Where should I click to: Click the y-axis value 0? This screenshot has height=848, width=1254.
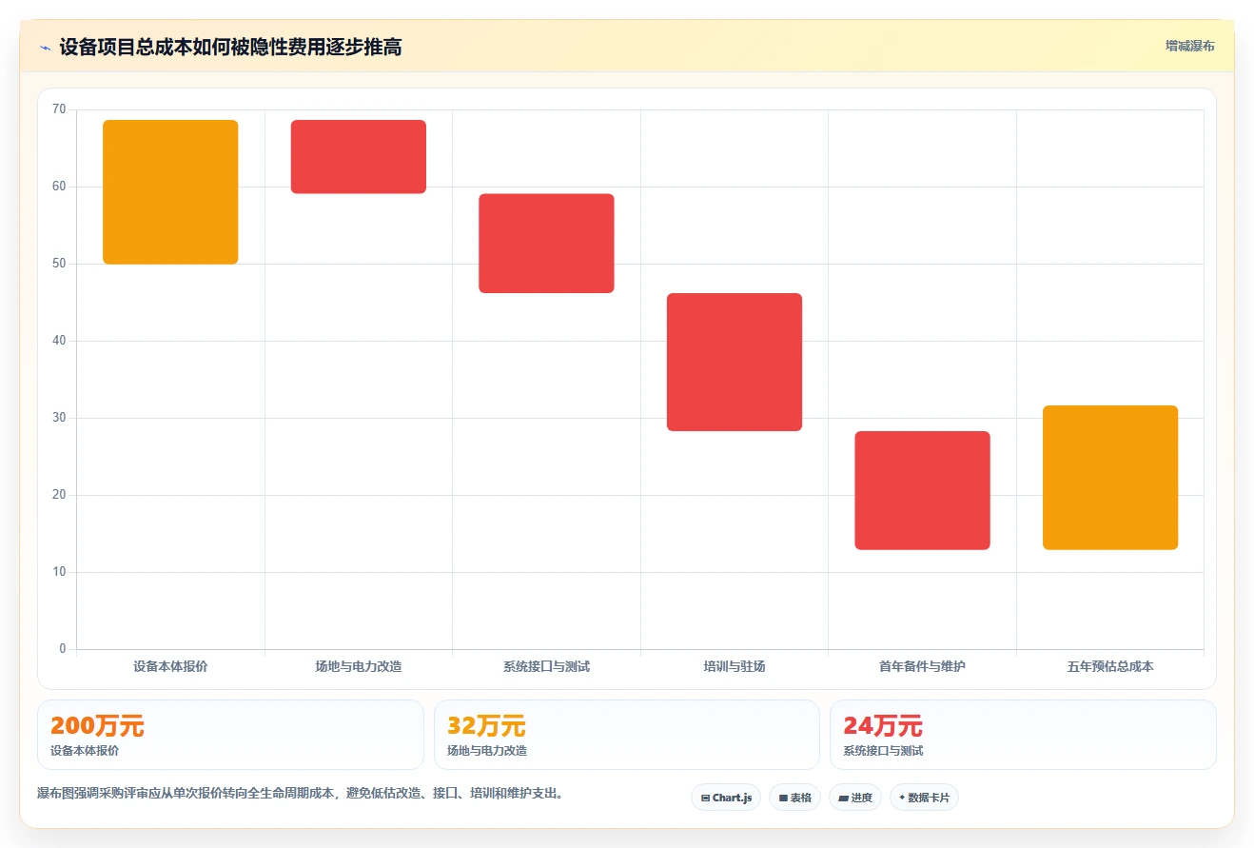63,649
